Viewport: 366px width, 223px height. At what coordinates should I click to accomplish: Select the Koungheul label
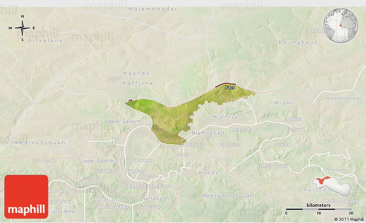tap(298, 42)
